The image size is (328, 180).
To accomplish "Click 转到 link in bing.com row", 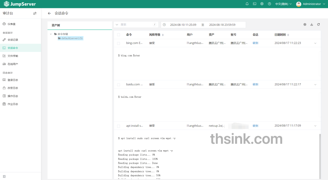I will click(x=255, y=43).
